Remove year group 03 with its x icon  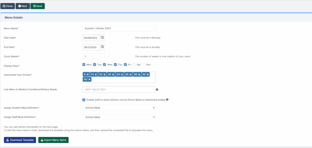113,75
